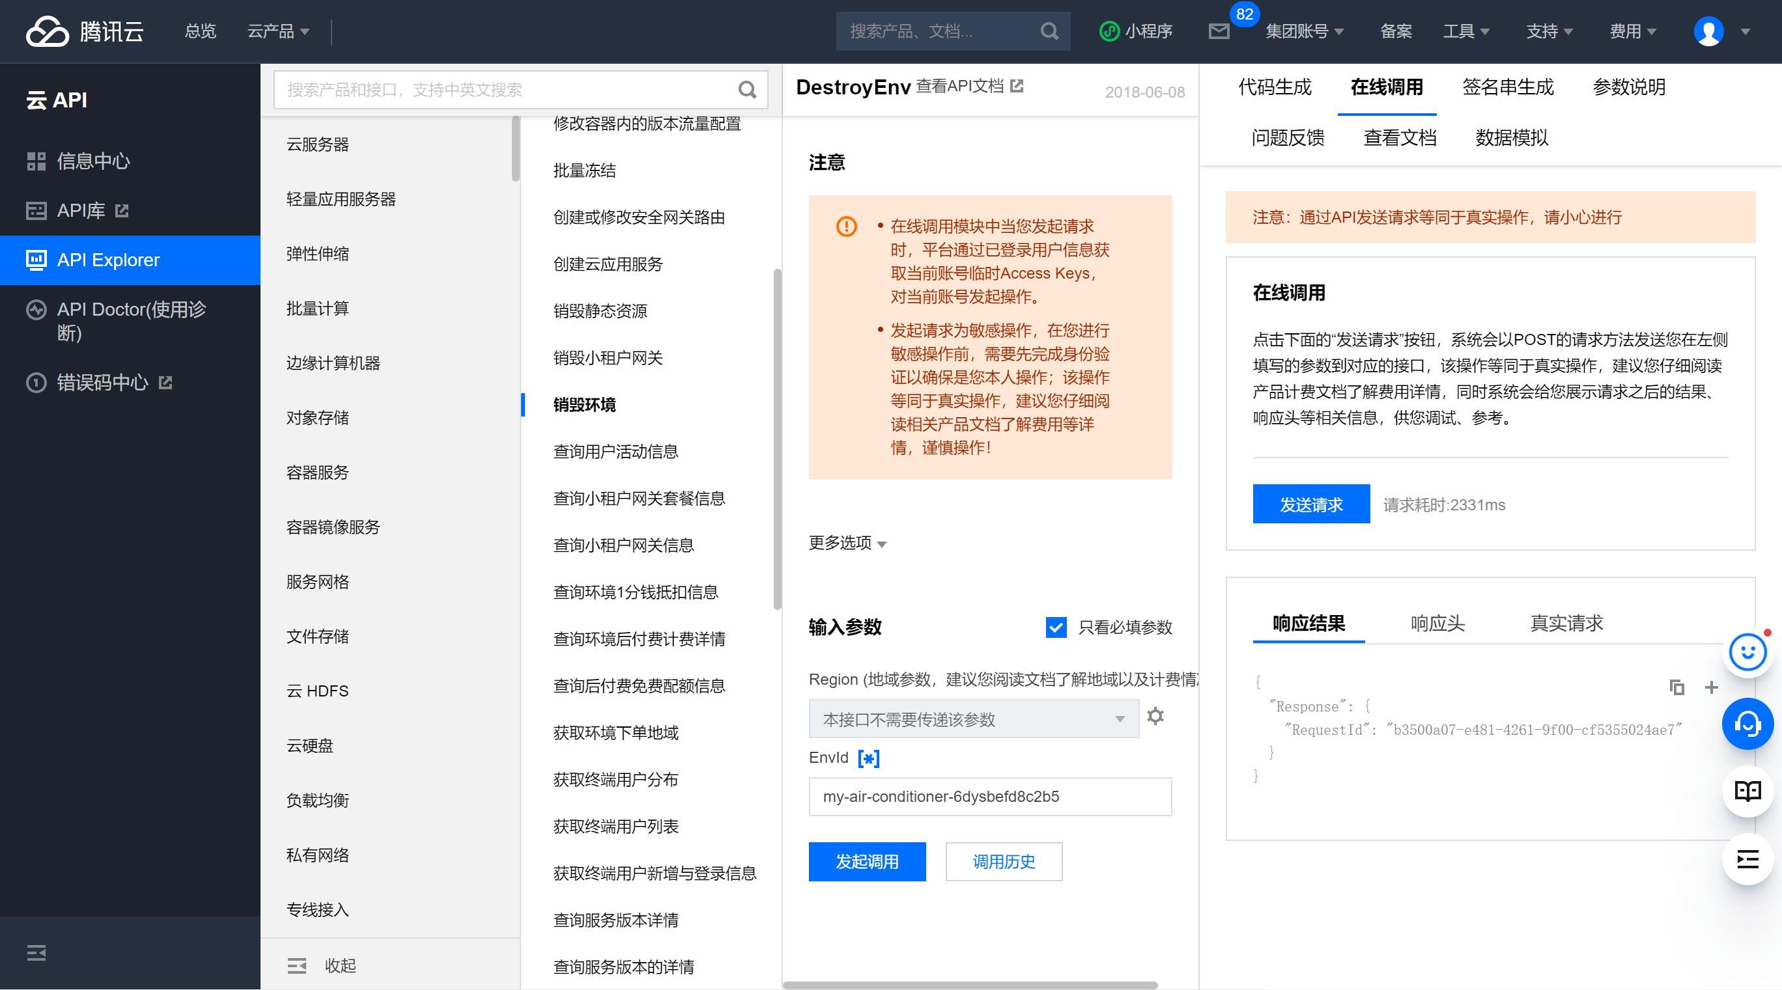Select the 响应结果 tab
The image size is (1782, 990).
(1308, 623)
